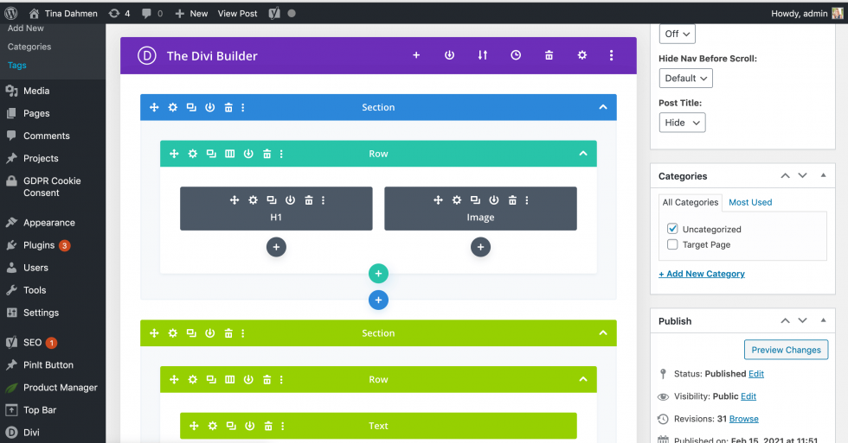Duplicate the Image module

tap(475, 200)
